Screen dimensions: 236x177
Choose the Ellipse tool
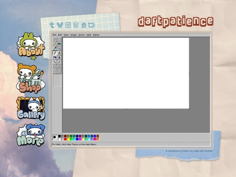coord(55,71)
